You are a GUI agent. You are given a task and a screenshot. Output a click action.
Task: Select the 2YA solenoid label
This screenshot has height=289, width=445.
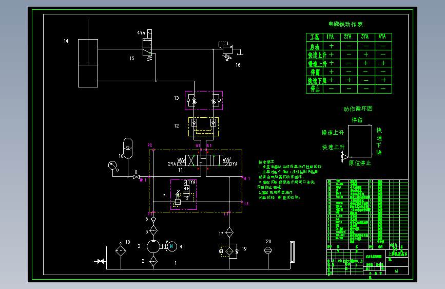[x=172, y=164]
